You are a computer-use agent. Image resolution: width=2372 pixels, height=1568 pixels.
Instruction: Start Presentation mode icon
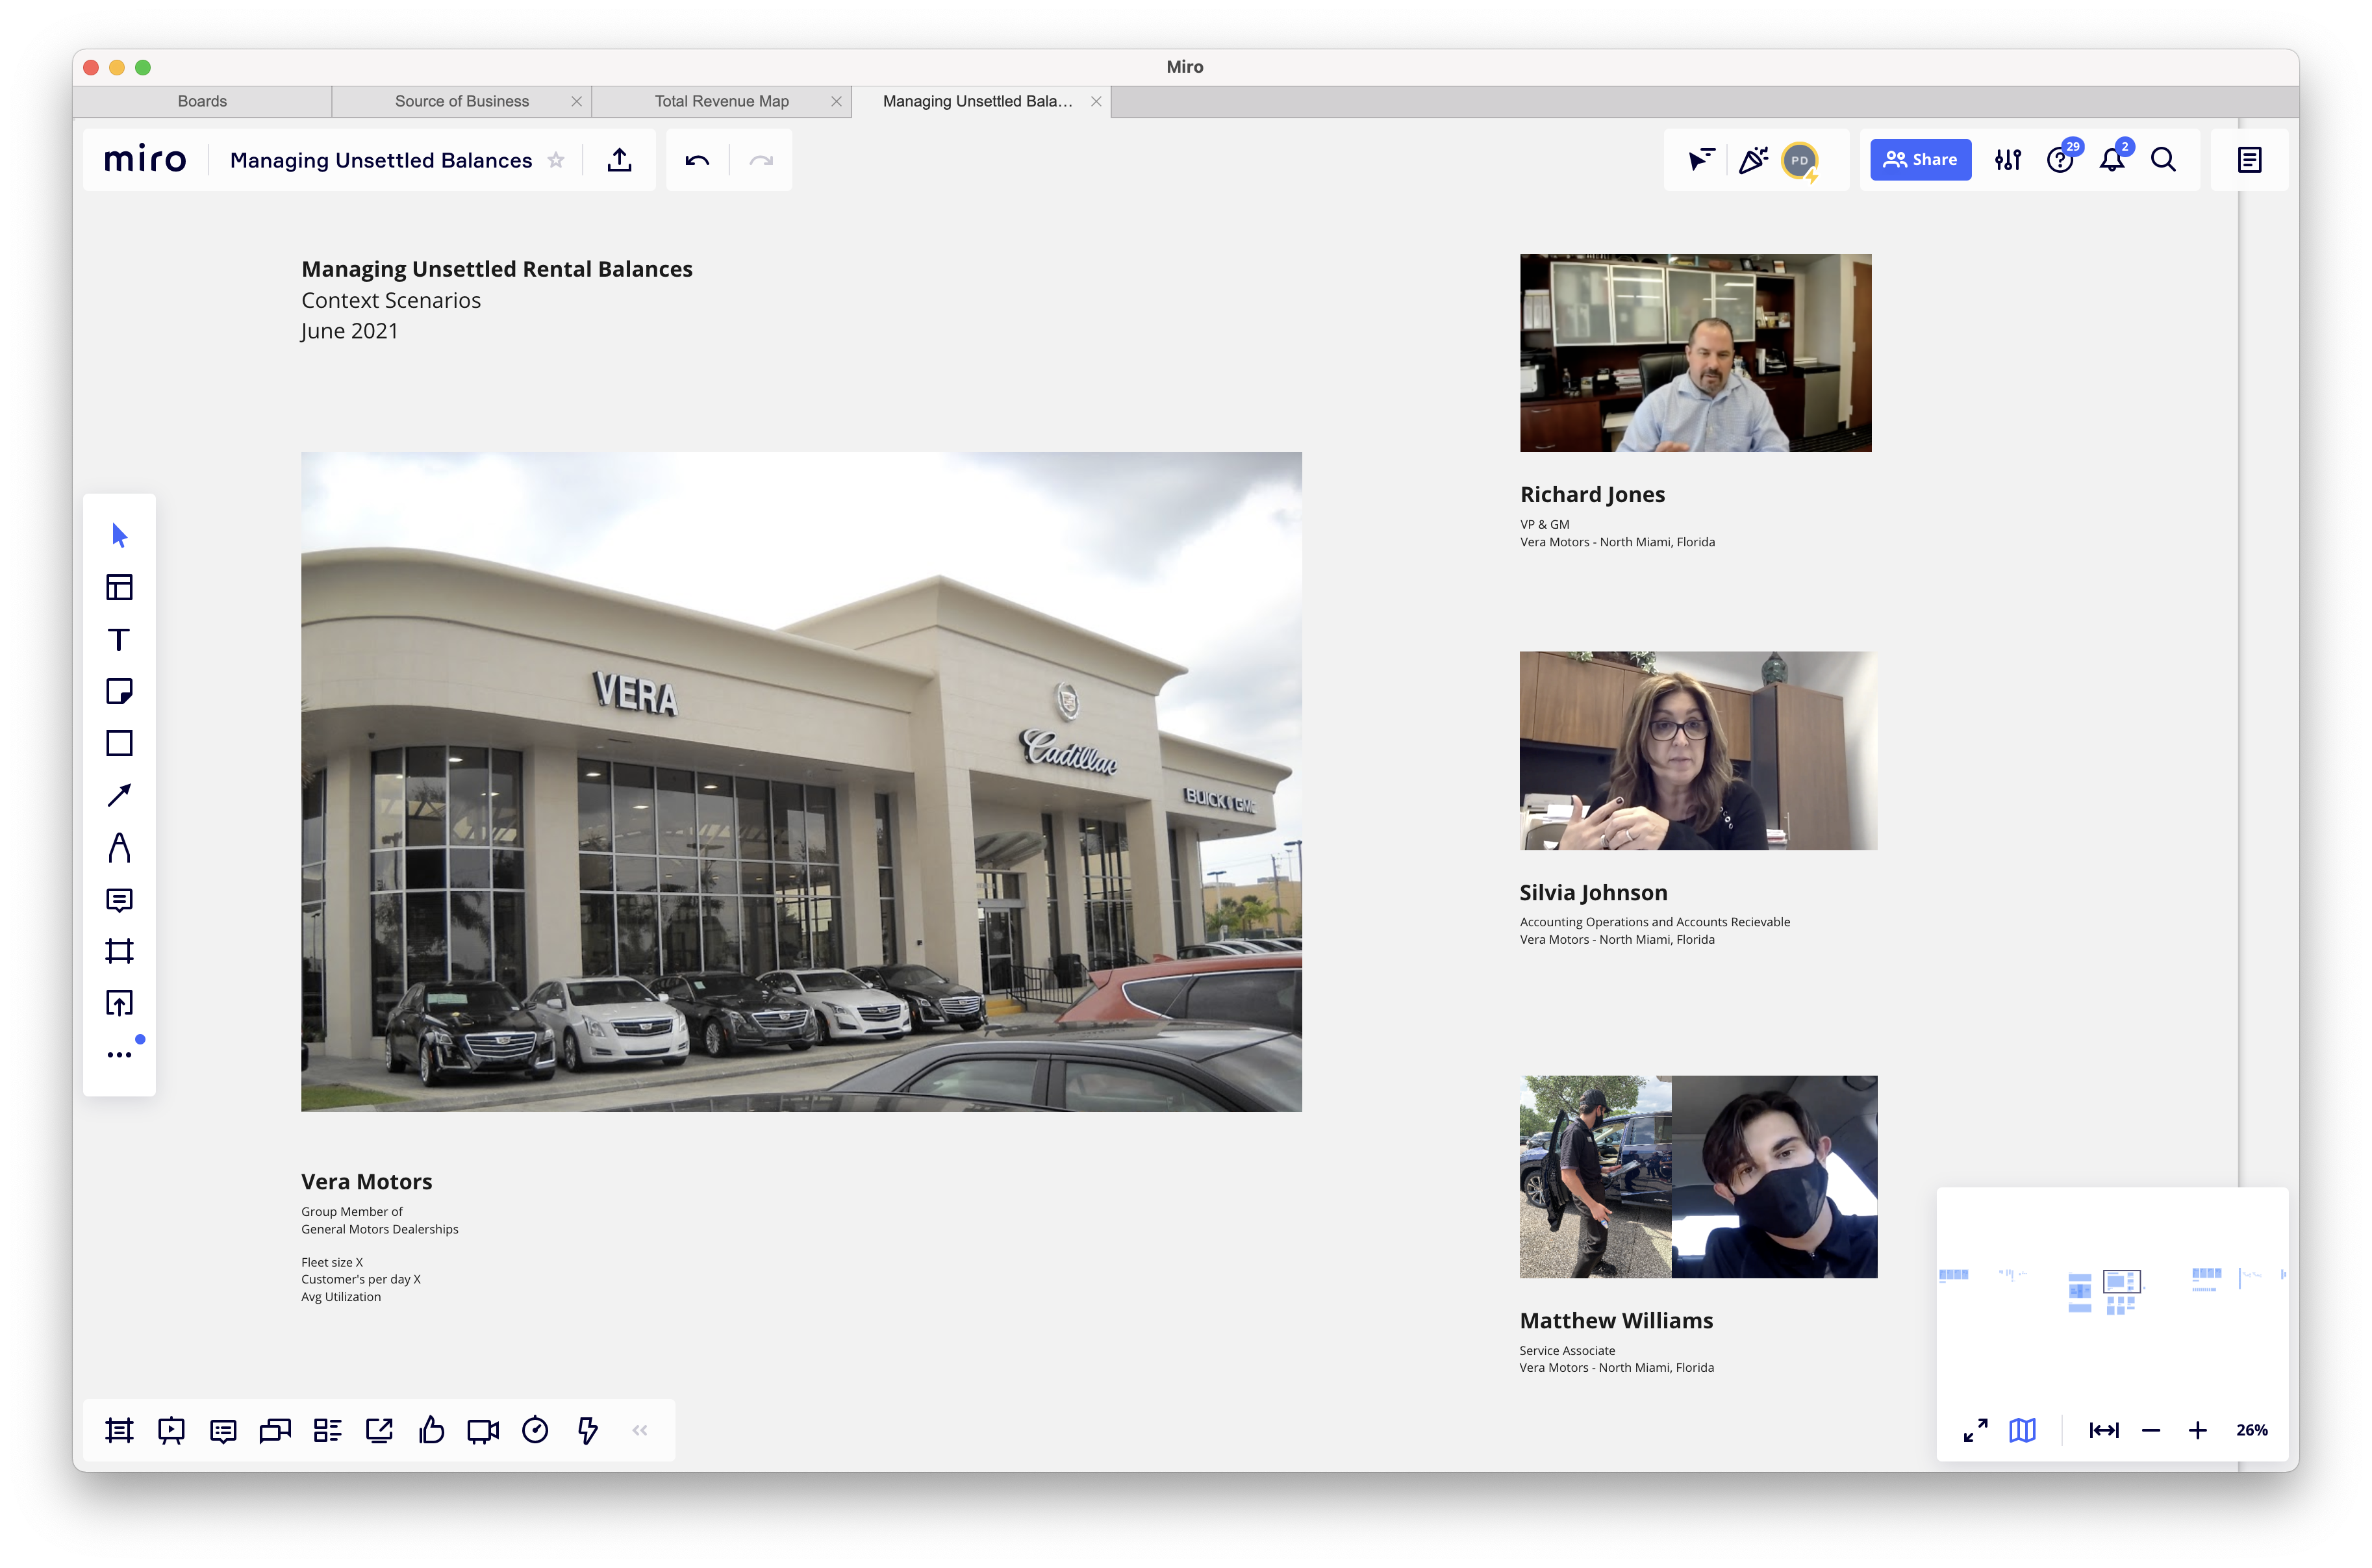tap(171, 1430)
